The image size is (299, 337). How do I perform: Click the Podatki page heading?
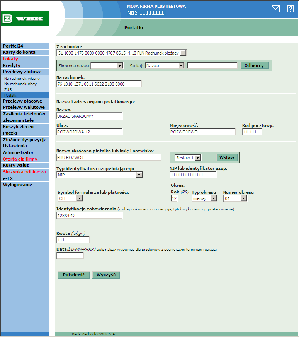tap(134, 27)
